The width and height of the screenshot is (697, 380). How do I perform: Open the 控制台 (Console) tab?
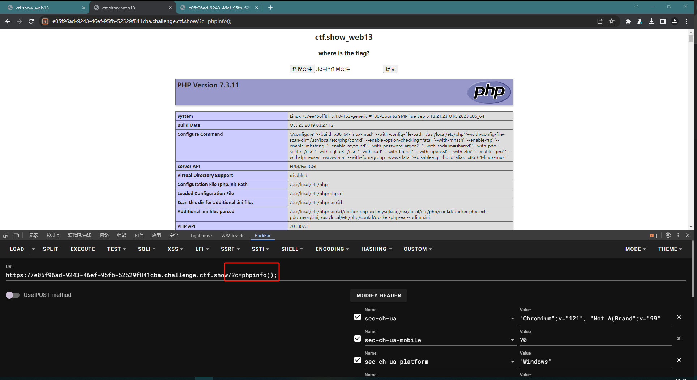tap(53, 236)
